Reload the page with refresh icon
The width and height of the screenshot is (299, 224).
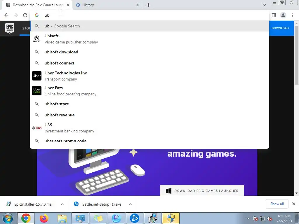25,15
